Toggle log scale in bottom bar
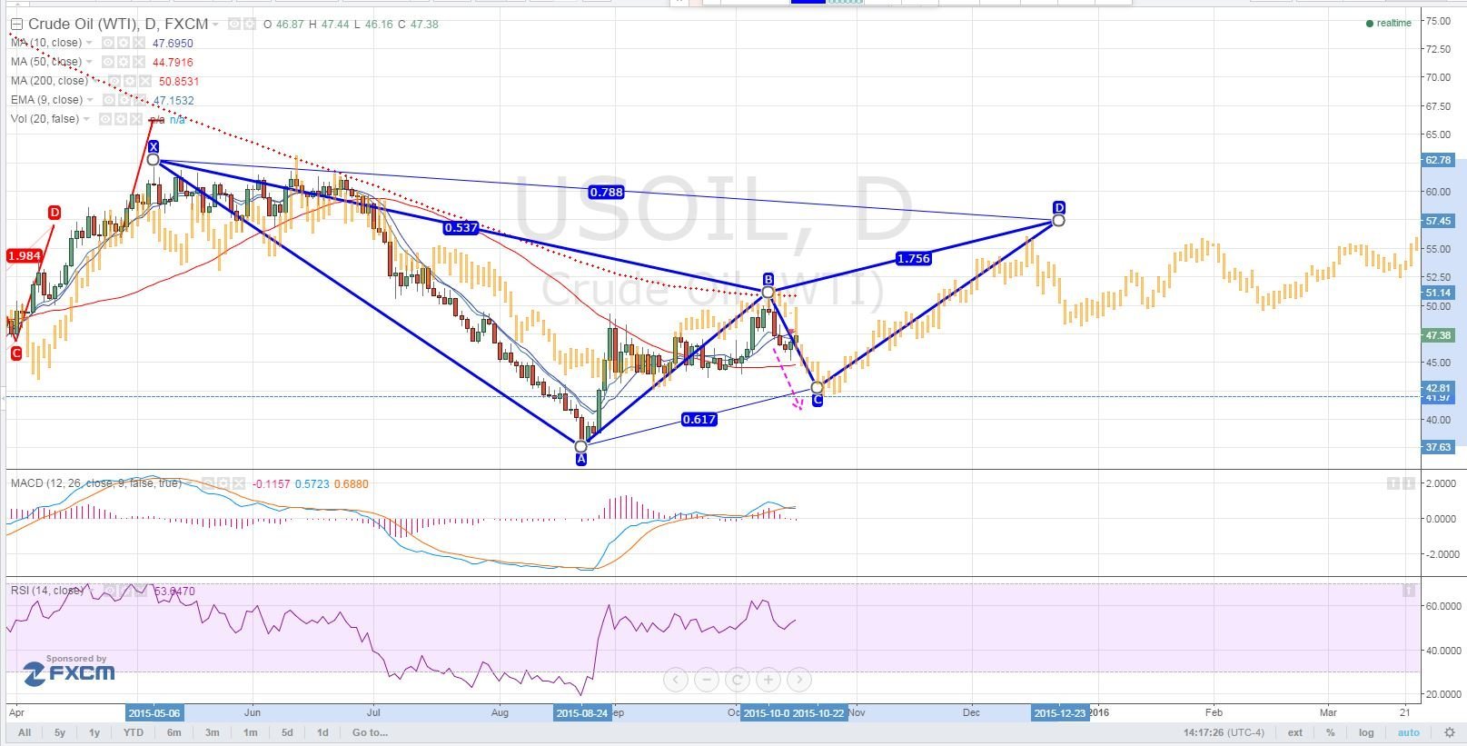The width and height of the screenshot is (1467, 746). [1366, 732]
